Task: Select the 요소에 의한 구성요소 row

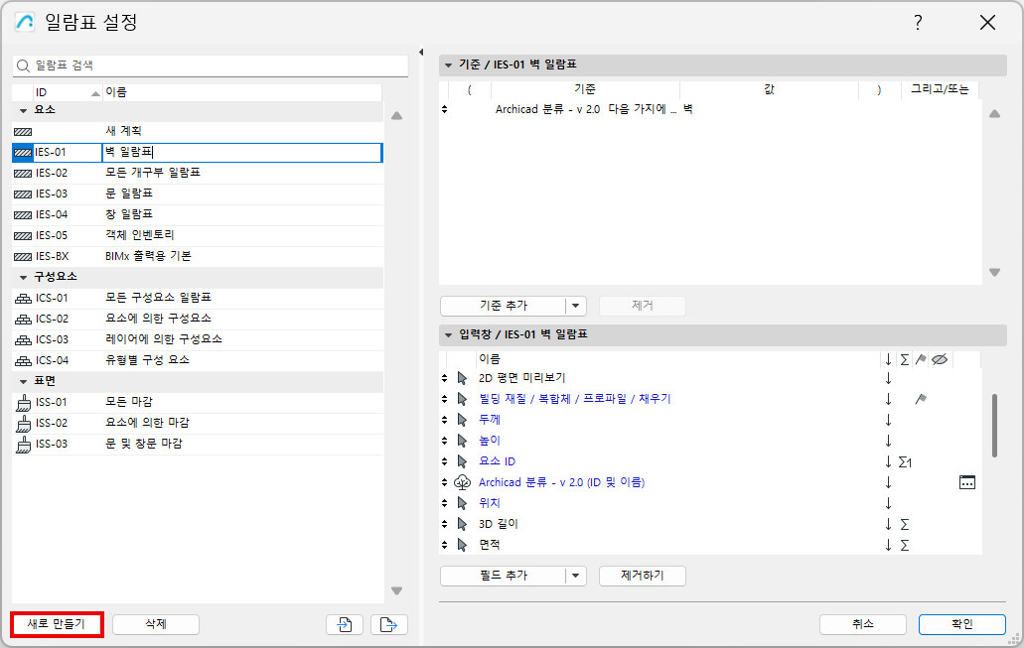Action: click(x=198, y=319)
